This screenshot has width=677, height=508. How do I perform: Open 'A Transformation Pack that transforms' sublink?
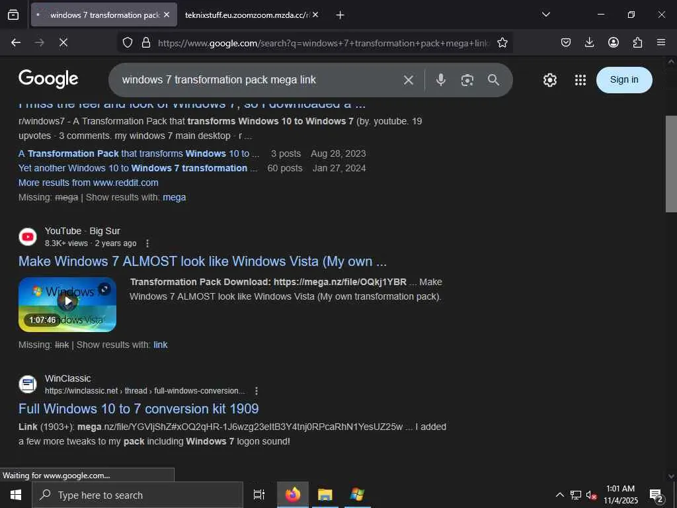(139, 153)
